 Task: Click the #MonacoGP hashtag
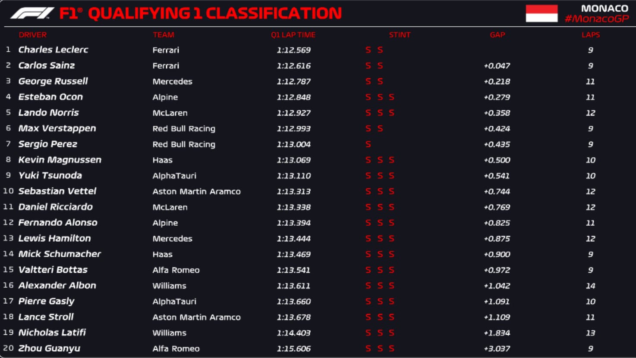597,19
